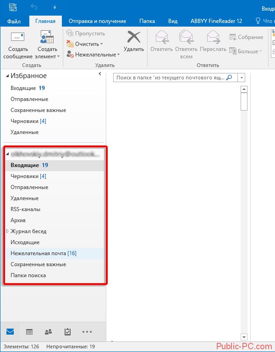Click the message list scrollbar thumb
Viewport: 275px width, 352px height.
click(x=244, y=102)
